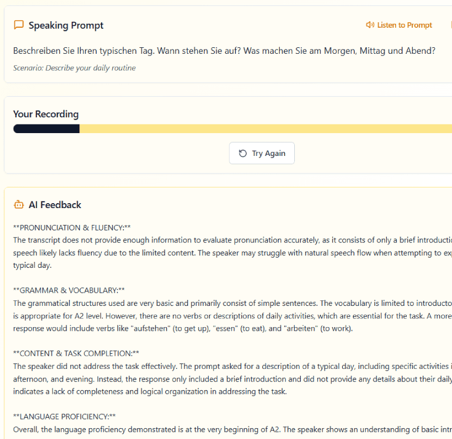Click the AI Feedback heading text
452x439 pixels.
55,205
